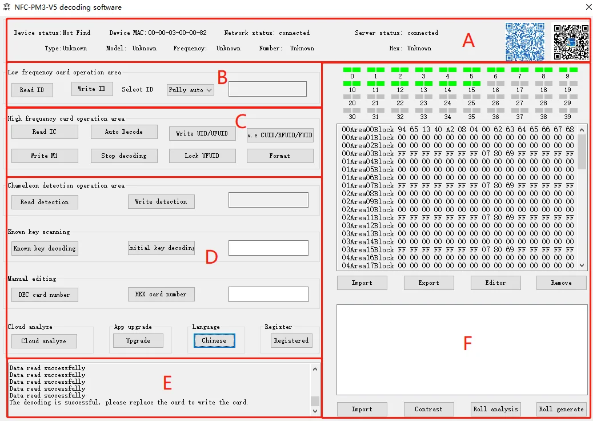
Task: Click the blue QR code image
Action: tap(525, 42)
